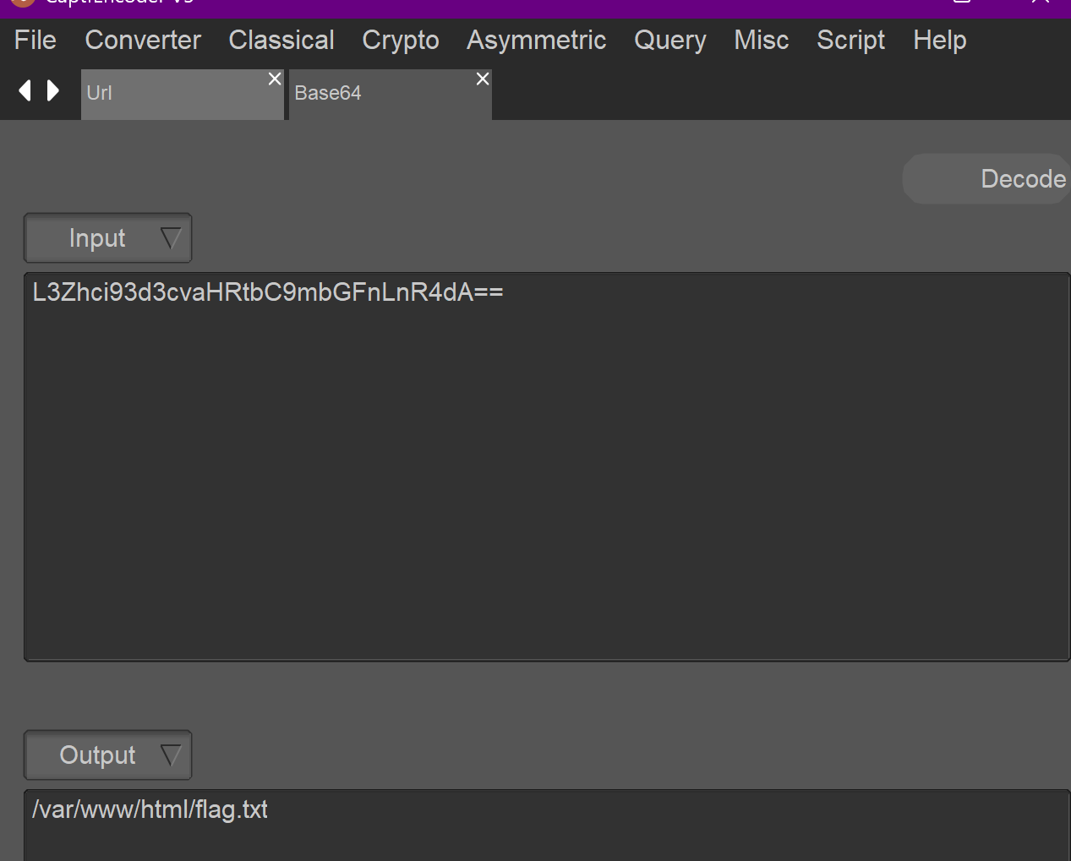Close the Base64 tab
The width and height of the screenshot is (1071, 861).
pyautogui.click(x=483, y=79)
